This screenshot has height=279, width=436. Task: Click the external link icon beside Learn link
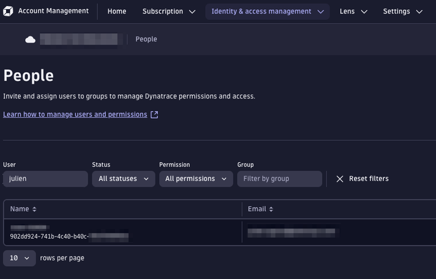tap(154, 114)
